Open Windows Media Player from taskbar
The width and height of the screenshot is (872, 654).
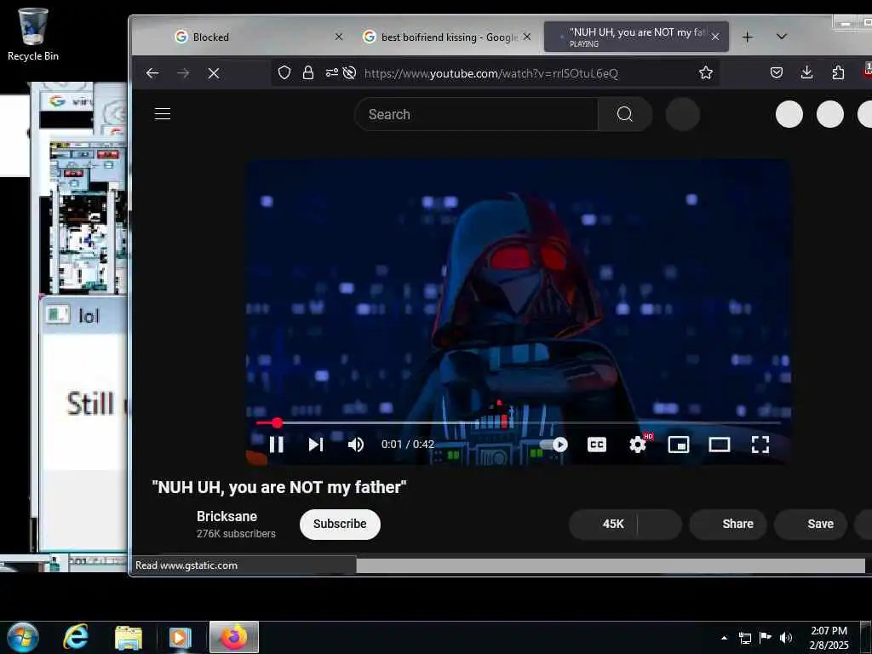[x=181, y=637]
